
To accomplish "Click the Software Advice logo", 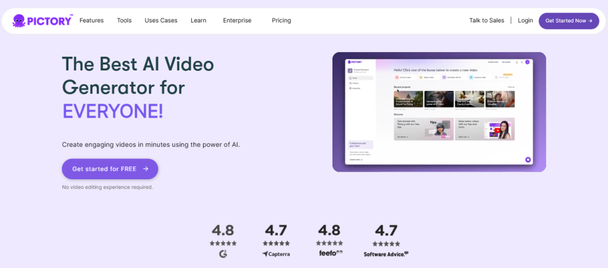I will coord(386,254).
